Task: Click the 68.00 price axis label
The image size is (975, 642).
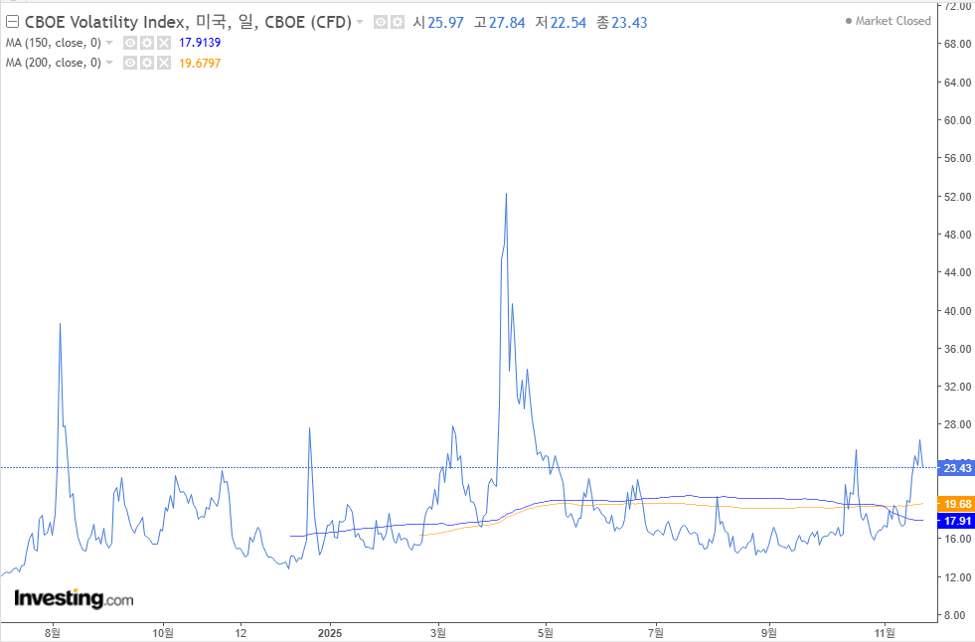Action: tap(957, 44)
